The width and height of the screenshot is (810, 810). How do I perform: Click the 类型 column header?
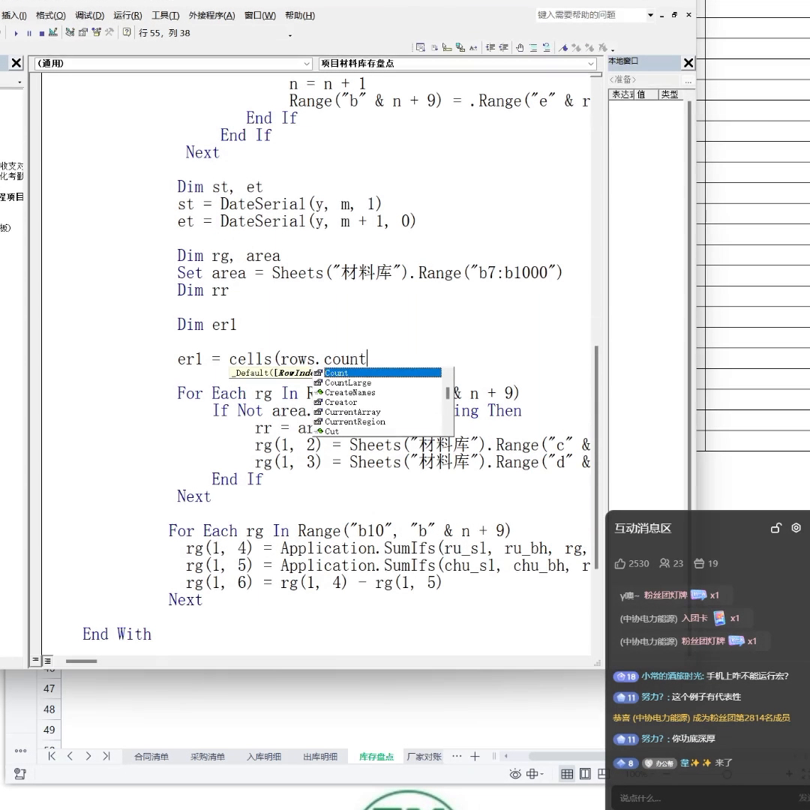tap(670, 94)
